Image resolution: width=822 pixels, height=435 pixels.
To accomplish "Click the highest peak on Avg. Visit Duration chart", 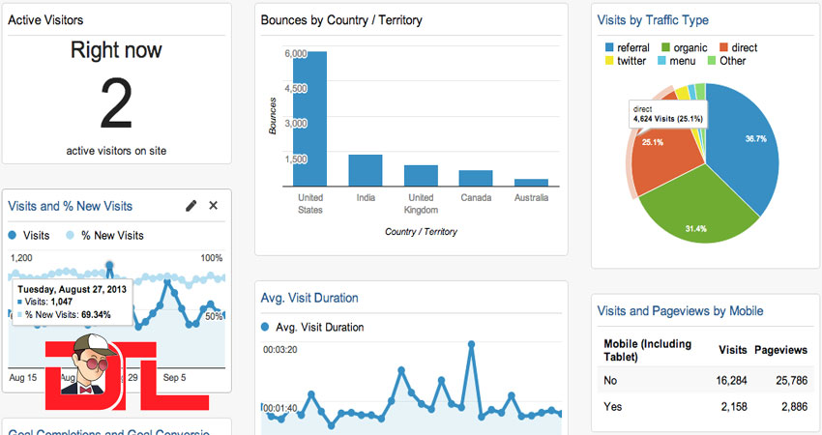I will point(471,344).
